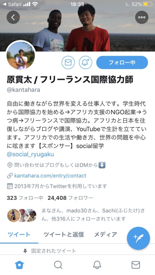Compose a new tweet with feather button
The height and width of the screenshot is (275, 155).
[x=139, y=238]
